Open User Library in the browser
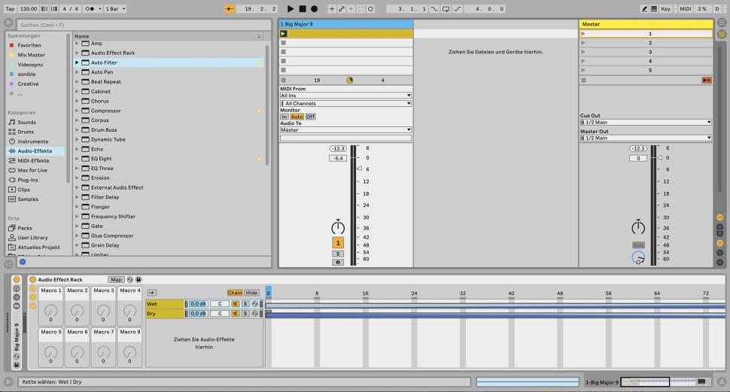Viewport: 730px width, 392px height. tap(32, 238)
